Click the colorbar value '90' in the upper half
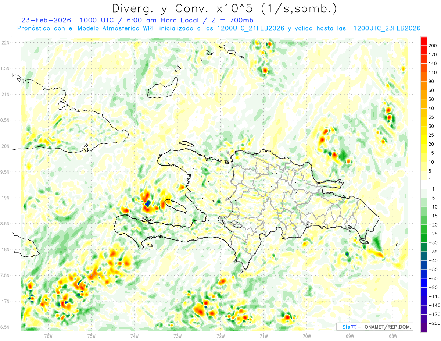This screenshot has height=341, width=441. coord(431,81)
